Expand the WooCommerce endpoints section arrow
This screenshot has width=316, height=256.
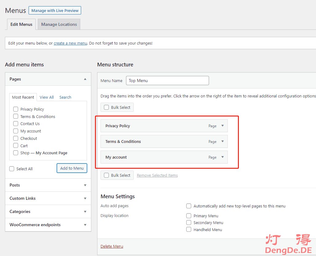85,225
